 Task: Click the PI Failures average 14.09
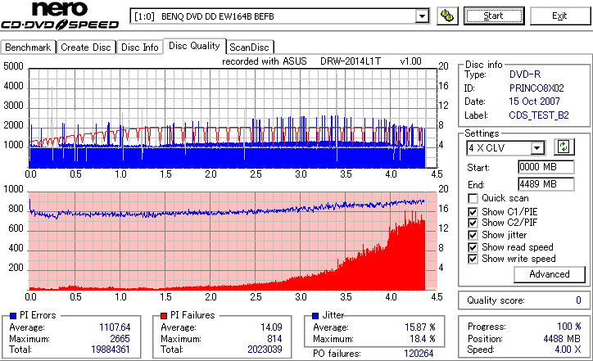271,327
